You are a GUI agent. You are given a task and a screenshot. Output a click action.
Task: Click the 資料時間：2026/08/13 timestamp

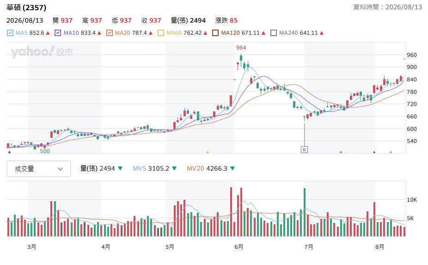388,7
